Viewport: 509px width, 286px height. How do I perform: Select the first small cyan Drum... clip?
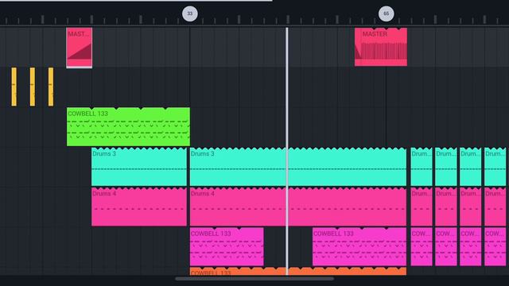point(422,167)
